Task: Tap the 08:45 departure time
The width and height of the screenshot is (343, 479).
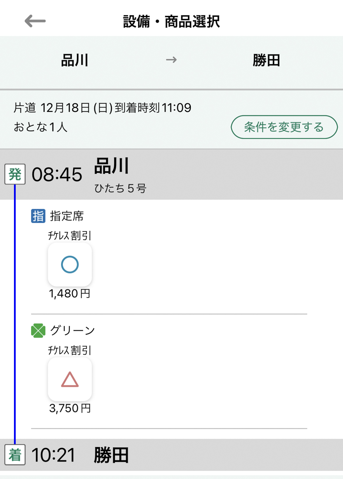Action: (57, 175)
